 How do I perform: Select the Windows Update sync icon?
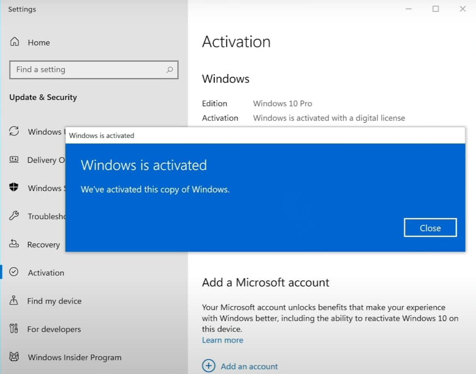(15, 132)
